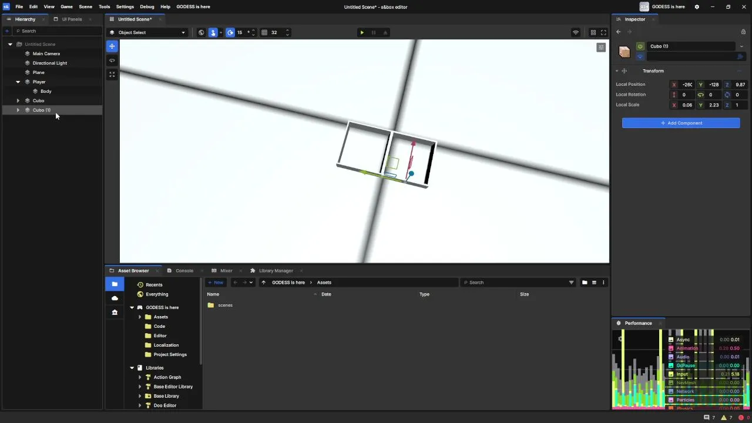Open the Tools menu
The image size is (752, 423).
click(x=104, y=6)
